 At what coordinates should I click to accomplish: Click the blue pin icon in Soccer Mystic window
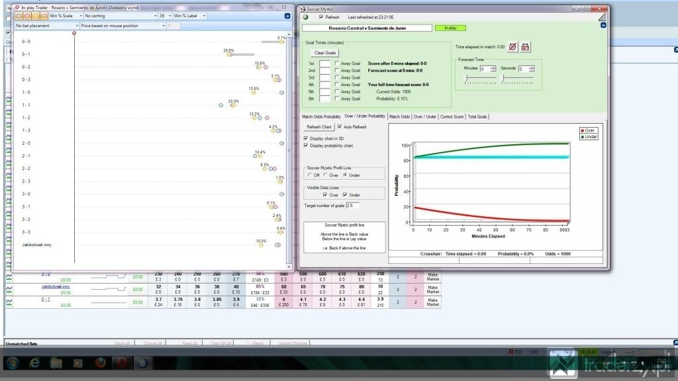(603, 26)
